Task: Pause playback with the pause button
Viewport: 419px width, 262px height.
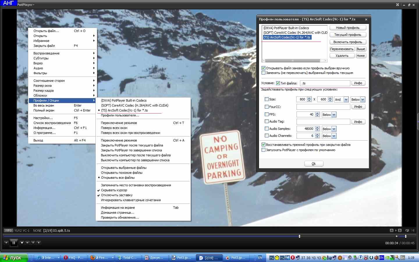Action: (x=14, y=242)
